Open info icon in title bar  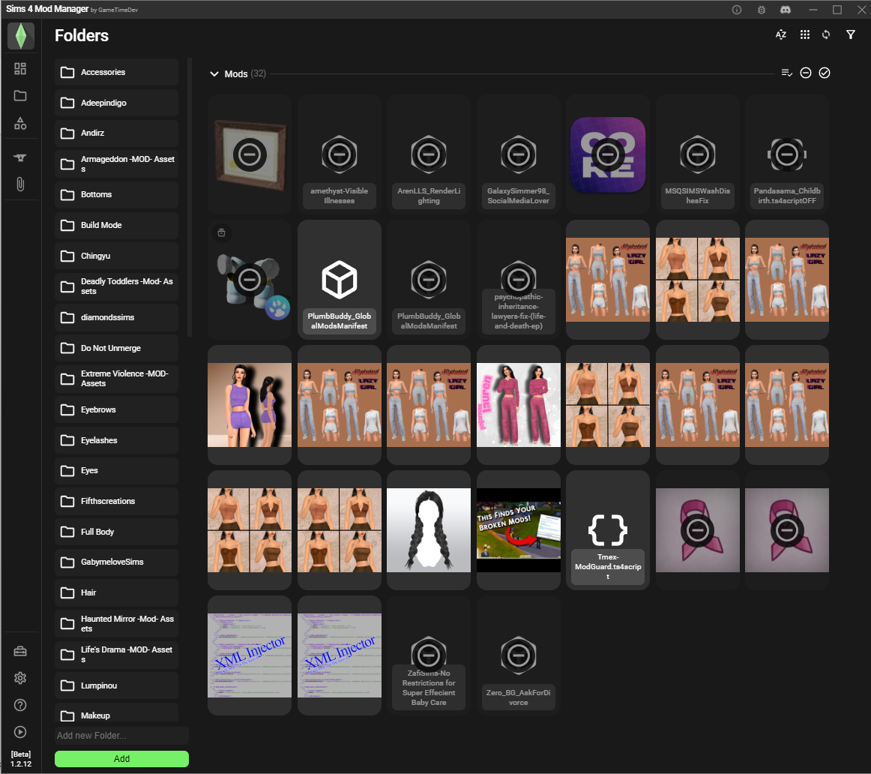[x=737, y=10]
